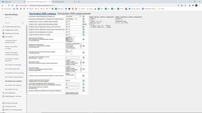Save notification change states row
The image size is (202, 113).
pyautogui.click(x=83, y=46)
